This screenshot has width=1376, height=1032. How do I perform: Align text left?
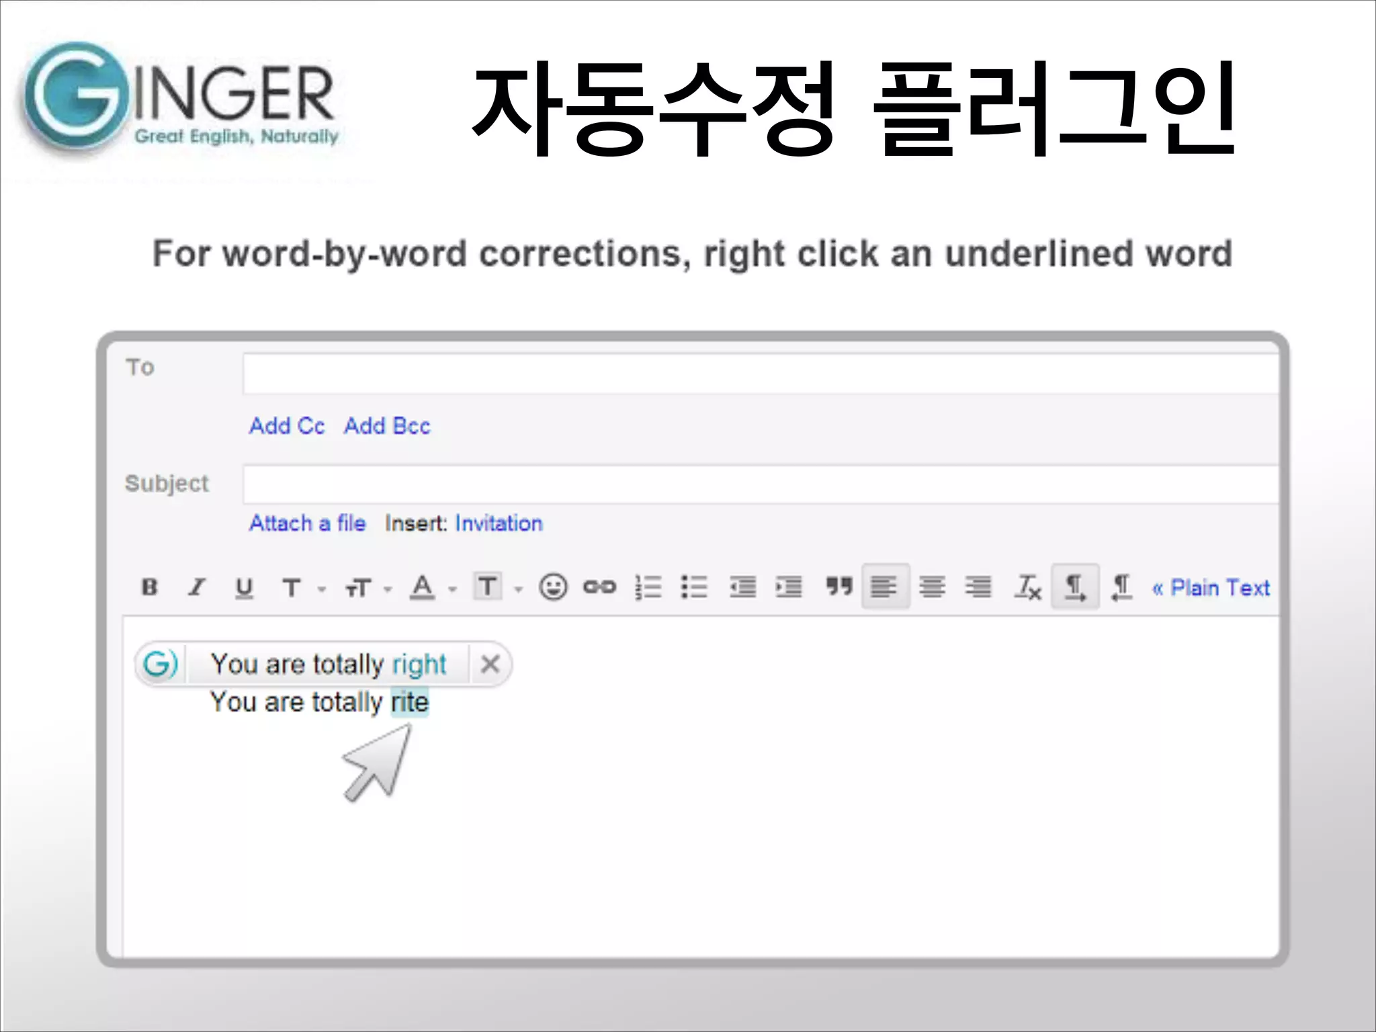point(886,587)
